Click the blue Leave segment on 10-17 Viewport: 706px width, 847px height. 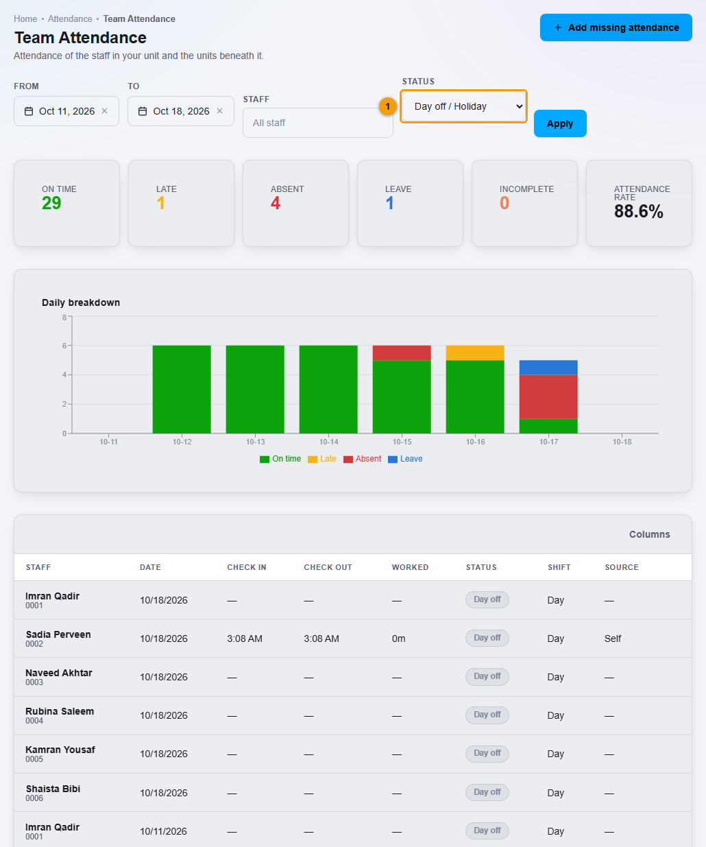pyautogui.click(x=548, y=368)
